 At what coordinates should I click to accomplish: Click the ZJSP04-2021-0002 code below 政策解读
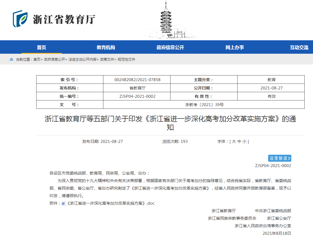(x=273, y=165)
